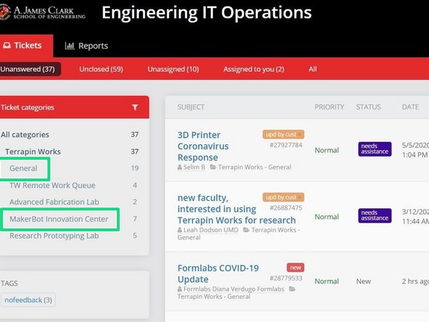Click folder icon beside Terrapin Works - General on 3D Printer ticket
Image resolution: width=429 pixels, height=322 pixels.
pyautogui.click(x=213, y=167)
